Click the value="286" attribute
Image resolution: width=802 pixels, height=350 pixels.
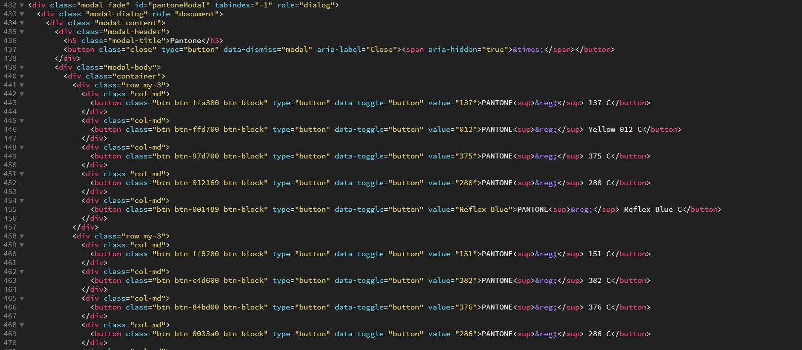click(x=452, y=334)
